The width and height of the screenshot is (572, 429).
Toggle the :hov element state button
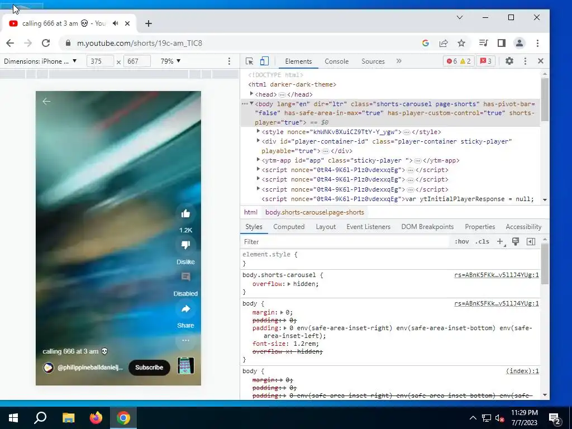461,242
